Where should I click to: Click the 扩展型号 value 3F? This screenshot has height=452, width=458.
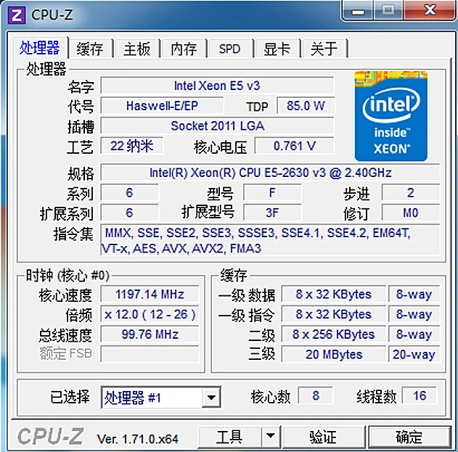(272, 213)
